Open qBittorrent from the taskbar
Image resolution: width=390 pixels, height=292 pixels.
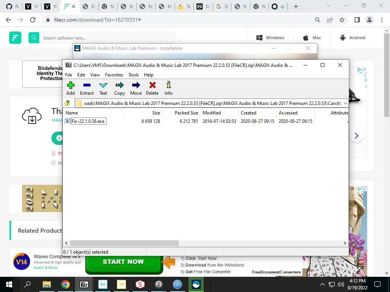177,284
